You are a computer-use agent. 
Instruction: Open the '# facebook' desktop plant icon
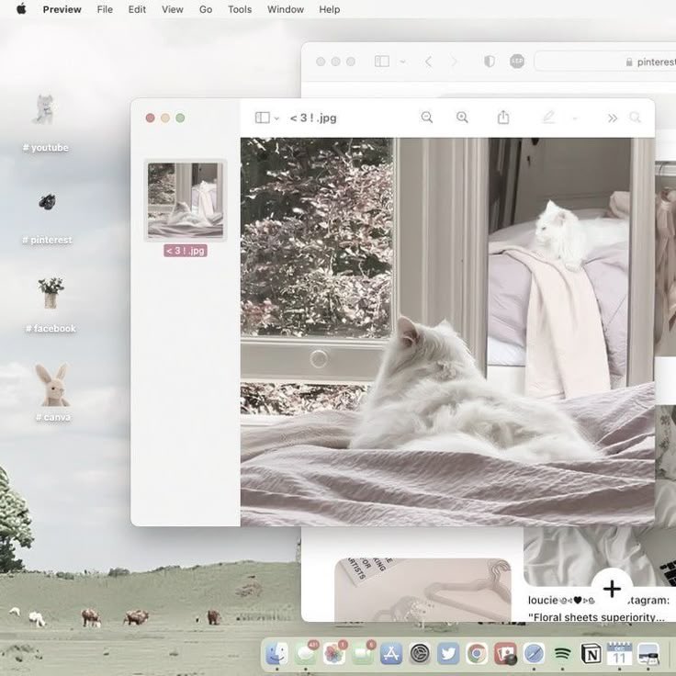point(51,293)
